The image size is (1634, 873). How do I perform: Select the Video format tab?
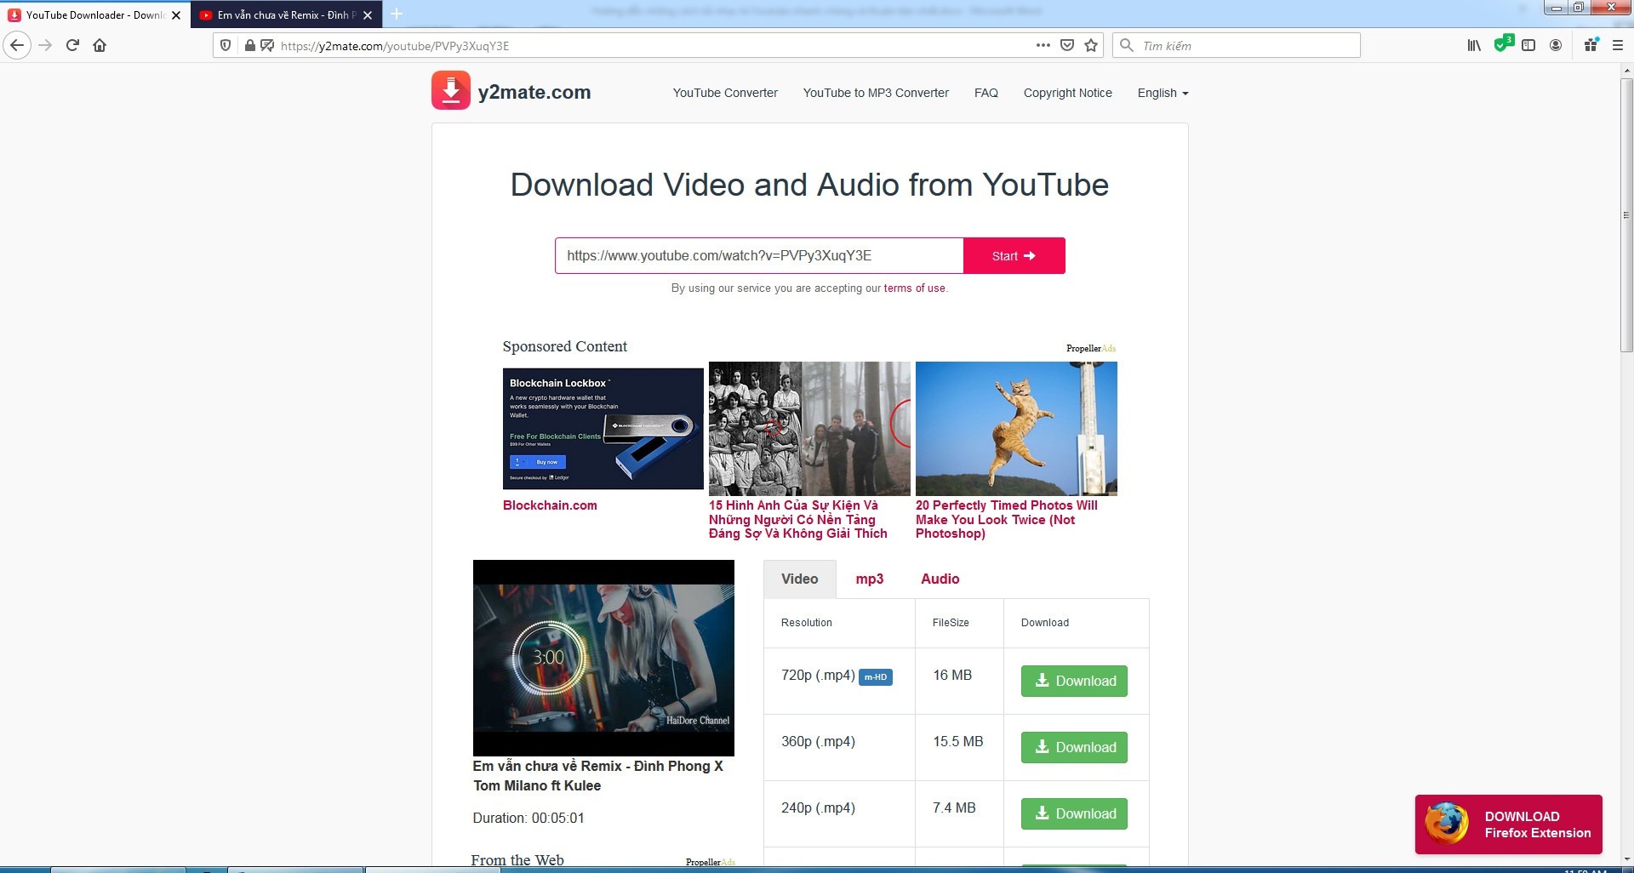point(799,579)
